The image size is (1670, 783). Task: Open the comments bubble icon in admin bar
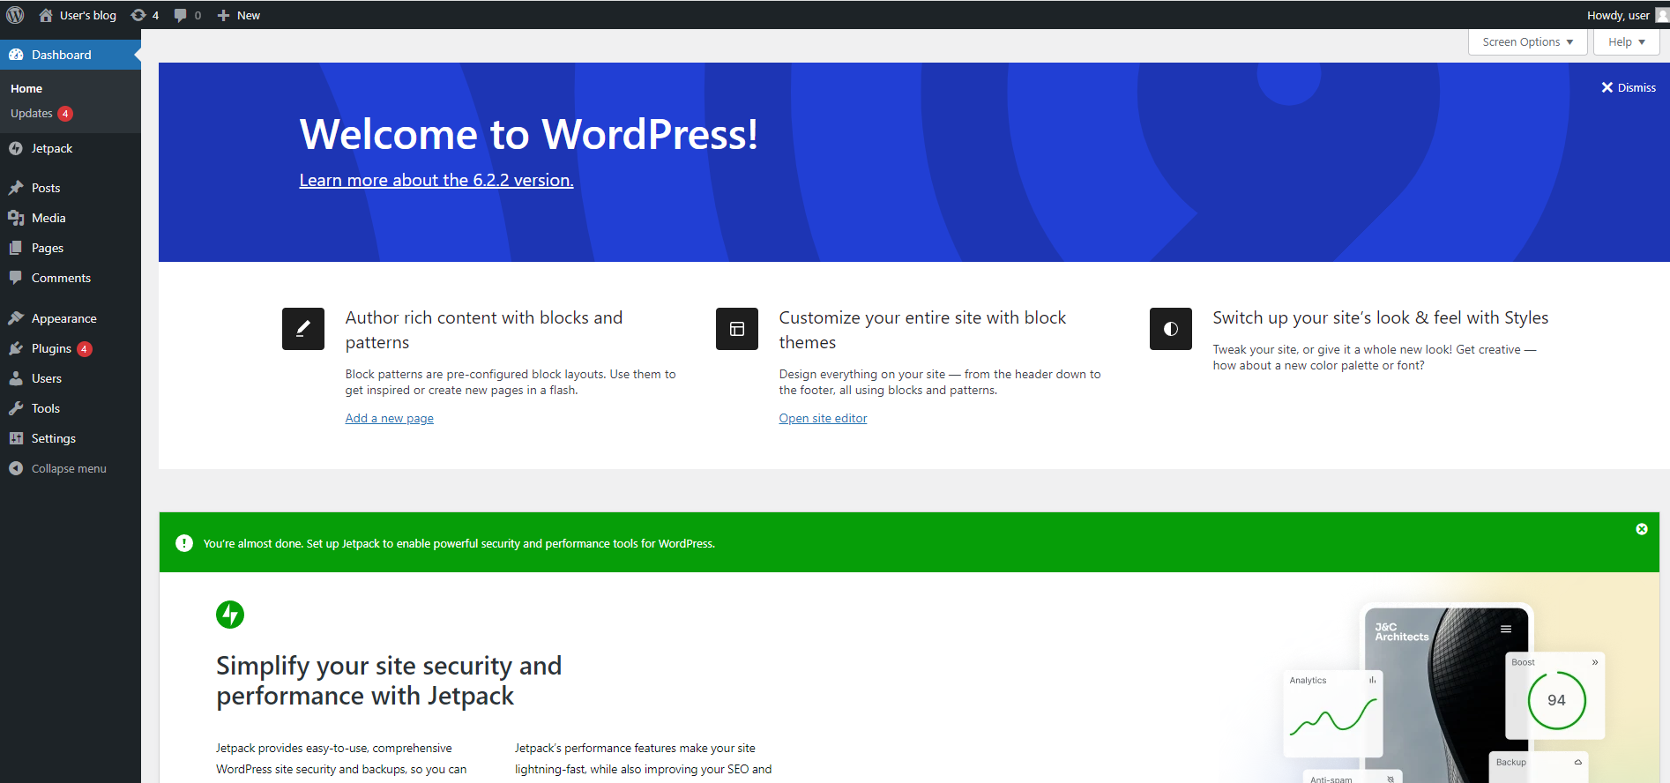(181, 15)
